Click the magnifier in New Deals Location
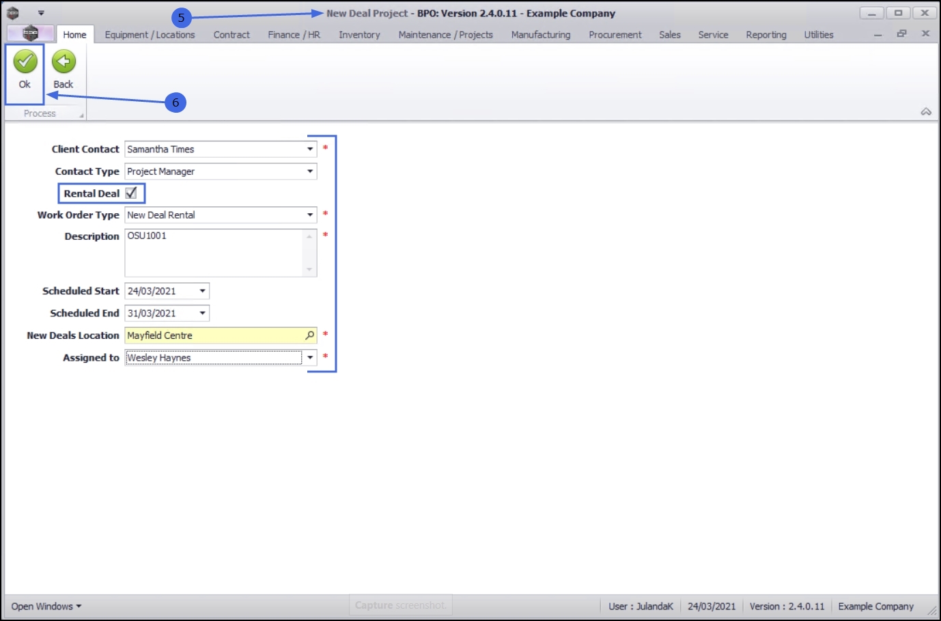The height and width of the screenshot is (621, 941). 310,335
